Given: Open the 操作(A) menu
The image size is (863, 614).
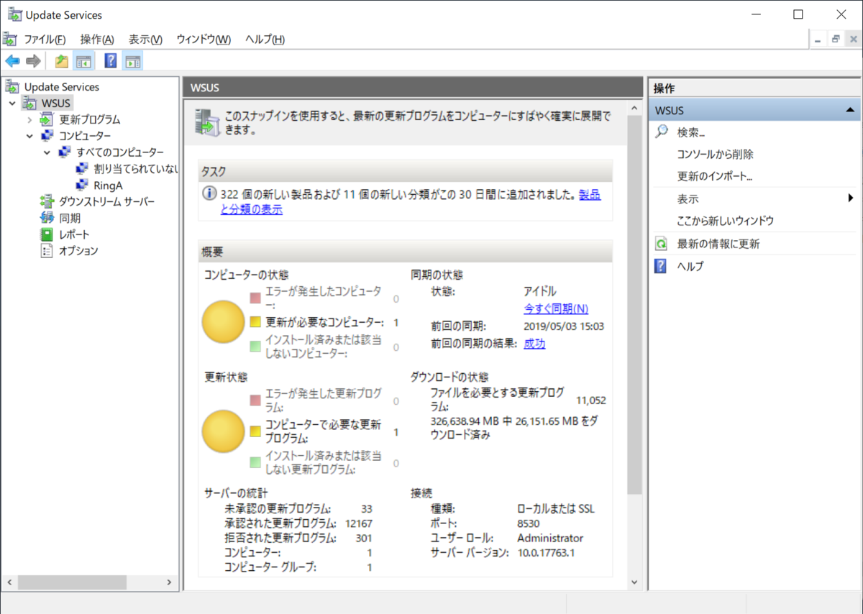Looking at the screenshot, I should click(97, 40).
